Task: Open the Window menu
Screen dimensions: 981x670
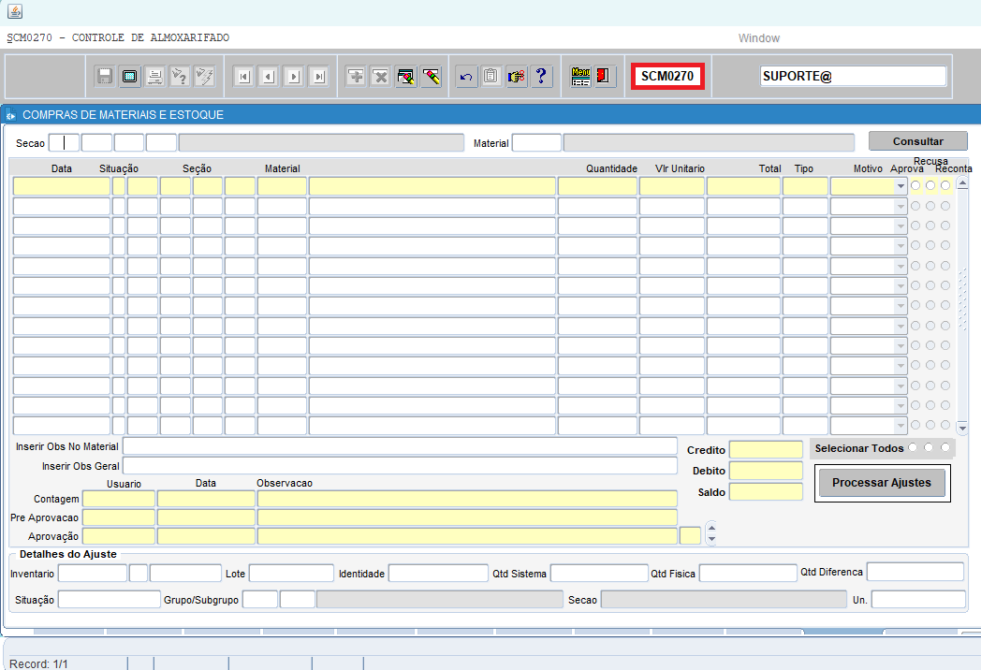Action: 759,38
